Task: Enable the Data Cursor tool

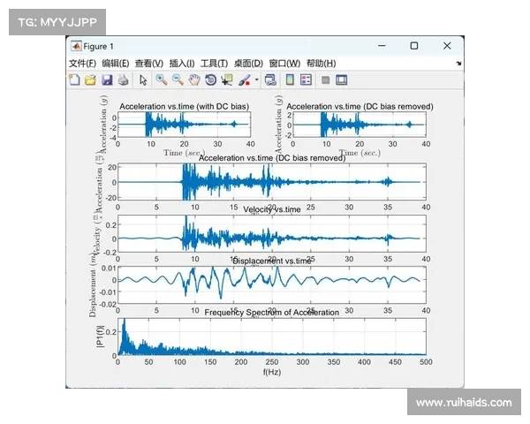Action: coord(227,79)
